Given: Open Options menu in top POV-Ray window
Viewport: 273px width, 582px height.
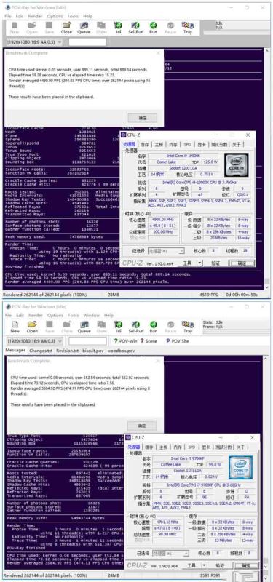Looking at the screenshot, I should tap(55, 16).
